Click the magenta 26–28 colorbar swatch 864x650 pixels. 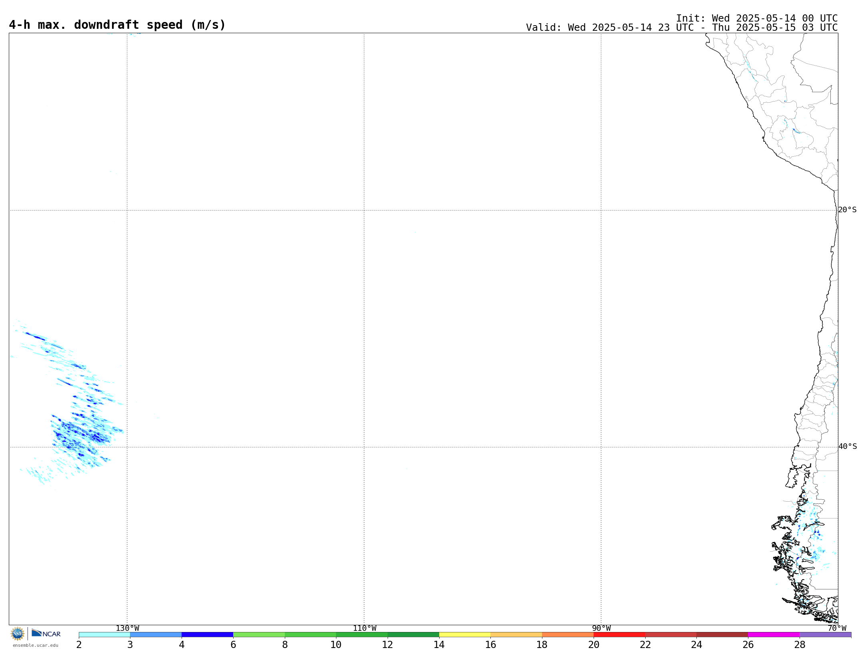click(774, 635)
